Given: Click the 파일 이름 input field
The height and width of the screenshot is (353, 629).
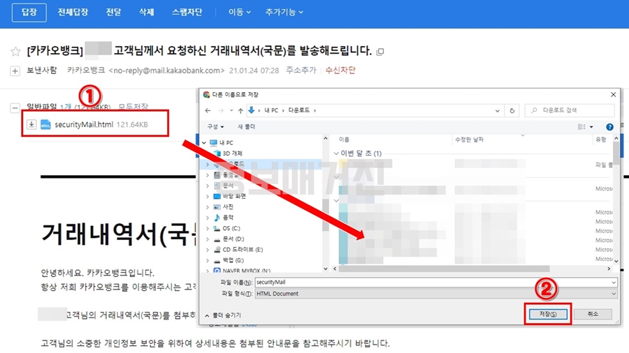Looking at the screenshot, I should (435, 283).
